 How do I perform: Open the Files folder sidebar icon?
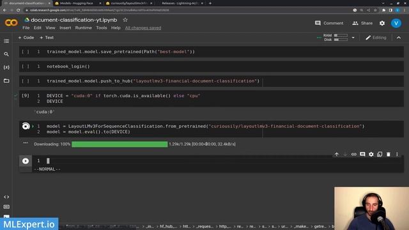pos(6,80)
